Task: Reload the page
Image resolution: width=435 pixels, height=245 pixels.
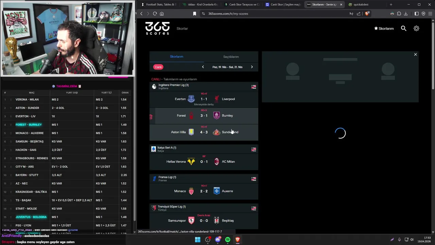Action: (x=155, y=14)
